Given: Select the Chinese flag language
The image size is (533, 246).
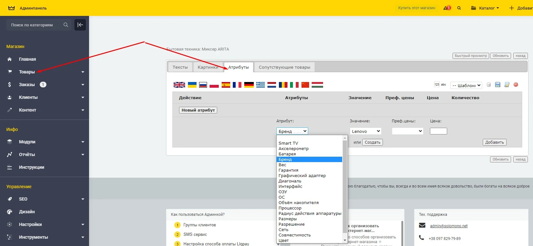Looking at the screenshot, I should coord(305,85).
